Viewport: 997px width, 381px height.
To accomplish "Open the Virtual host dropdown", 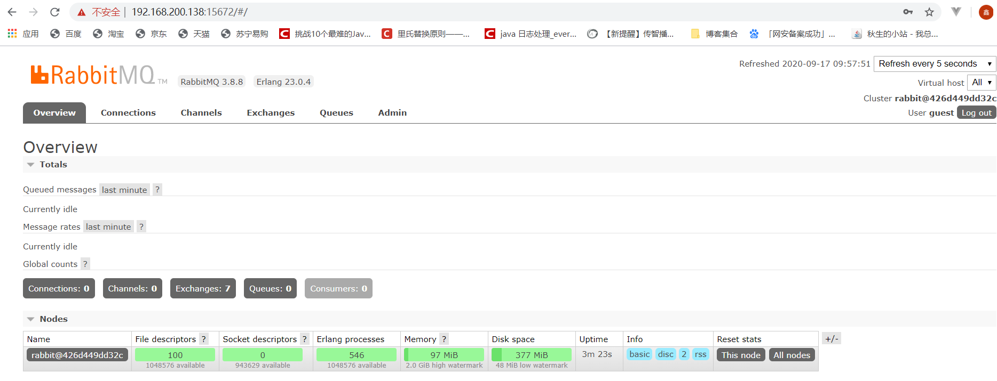I will tap(981, 83).
